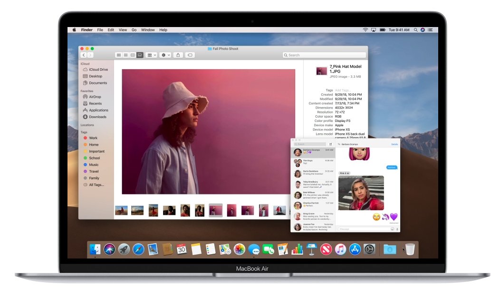The height and width of the screenshot is (295, 500).
Task: Open iCloud Drive in the sidebar
Action: click(x=96, y=69)
